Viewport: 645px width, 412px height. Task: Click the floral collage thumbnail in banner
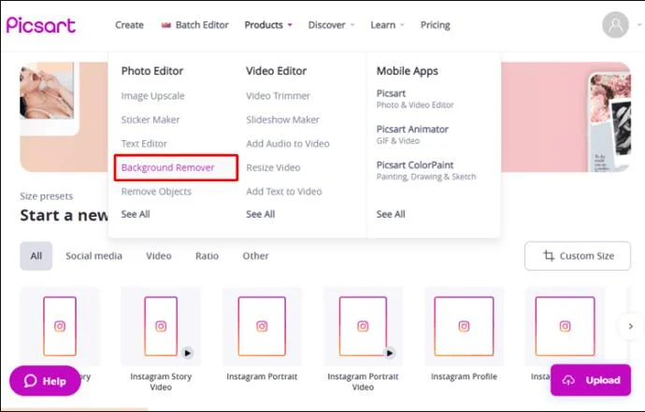pyautogui.click(x=610, y=122)
